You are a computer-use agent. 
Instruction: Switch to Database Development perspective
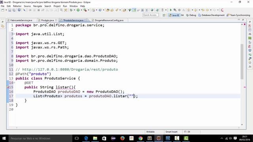211,15
